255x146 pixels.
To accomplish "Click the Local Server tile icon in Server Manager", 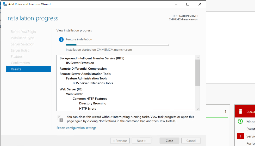I will 240,111.
